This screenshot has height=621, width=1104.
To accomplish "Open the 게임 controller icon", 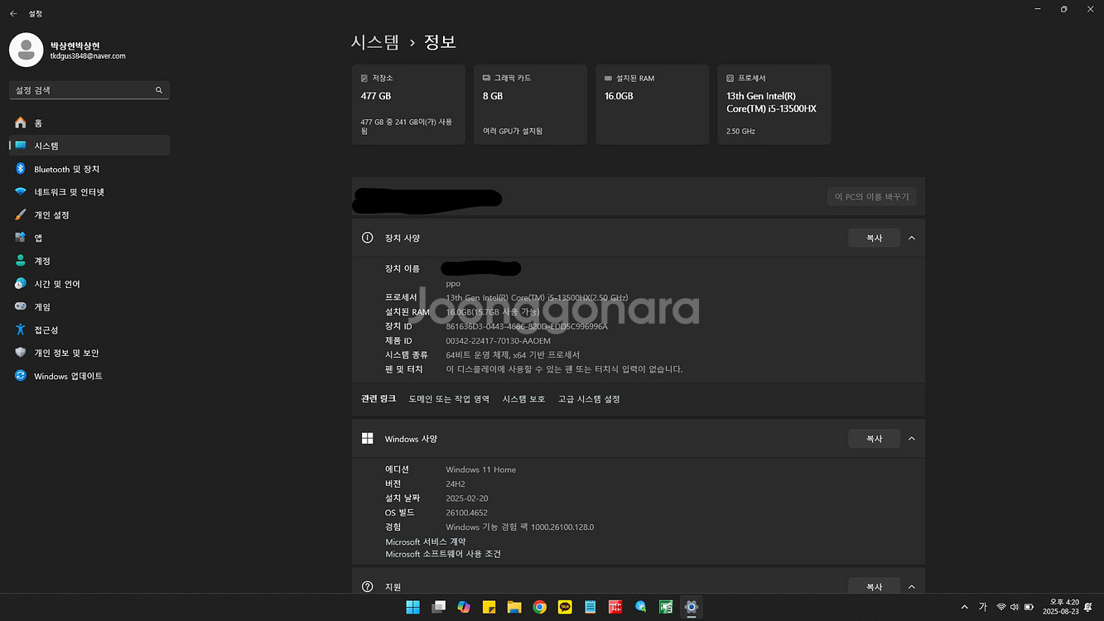I will pyautogui.click(x=21, y=306).
